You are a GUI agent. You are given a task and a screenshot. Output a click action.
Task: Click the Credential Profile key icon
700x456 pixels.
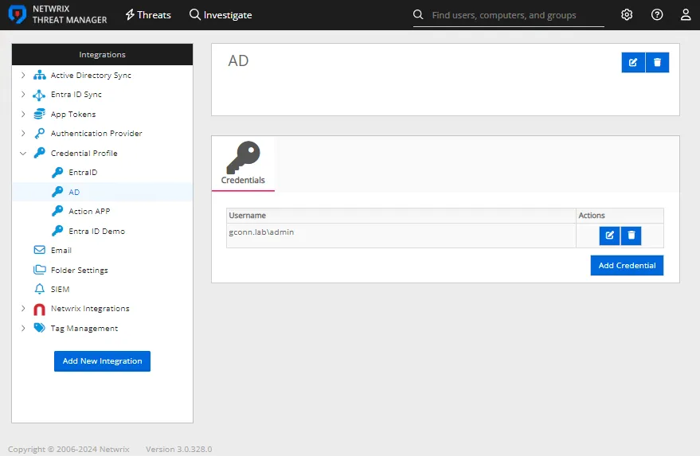tap(39, 153)
